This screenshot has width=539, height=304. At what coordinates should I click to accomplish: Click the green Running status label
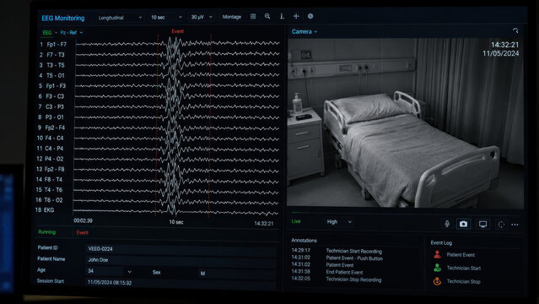pyautogui.click(x=46, y=232)
